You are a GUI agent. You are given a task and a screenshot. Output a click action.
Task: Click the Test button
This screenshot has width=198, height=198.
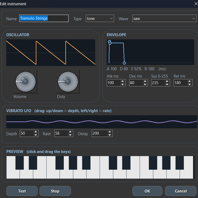pyautogui.click(x=22, y=191)
